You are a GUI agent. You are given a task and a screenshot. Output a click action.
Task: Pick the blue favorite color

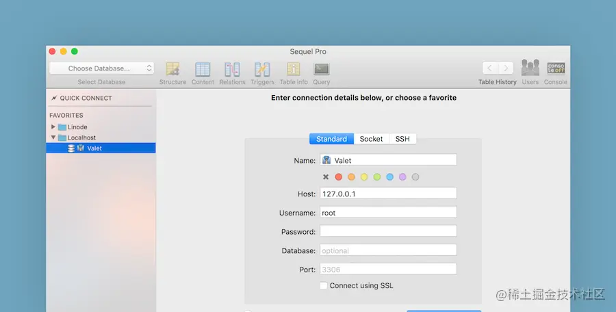pyautogui.click(x=389, y=177)
